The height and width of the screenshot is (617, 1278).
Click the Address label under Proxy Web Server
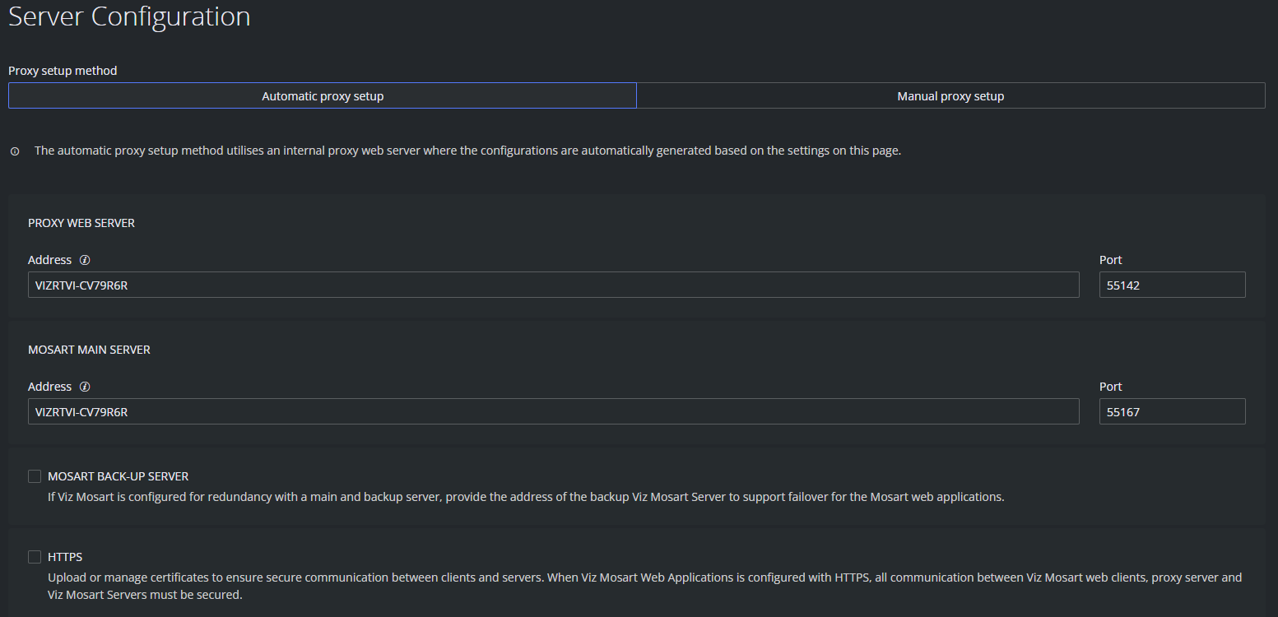[x=49, y=260]
